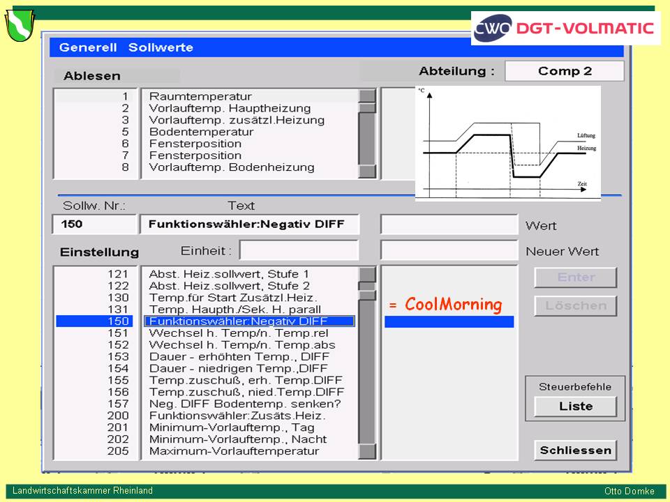670x502 pixels.
Task: Click the Neuer Wert input field
Action: point(449,250)
